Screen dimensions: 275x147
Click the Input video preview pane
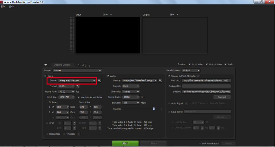[108, 35]
